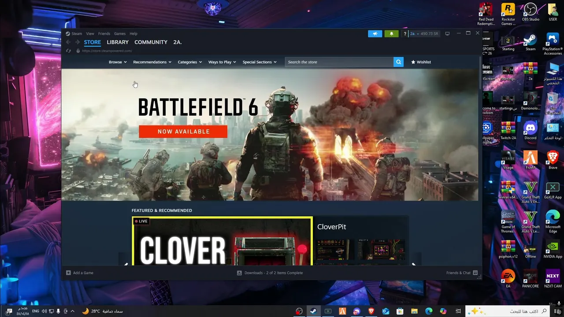Viewport: 564px width, 317px height.
Task: Open the View menu
Action: point(90,33)
